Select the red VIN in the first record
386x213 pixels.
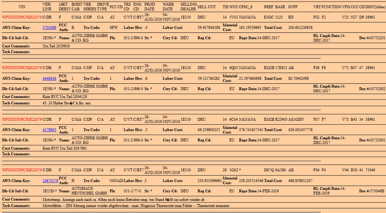(22, 17)
